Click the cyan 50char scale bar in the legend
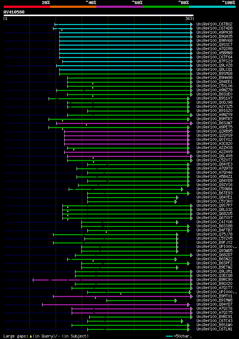The width and height of the screenshot is (239, 339). pos(170,336)
